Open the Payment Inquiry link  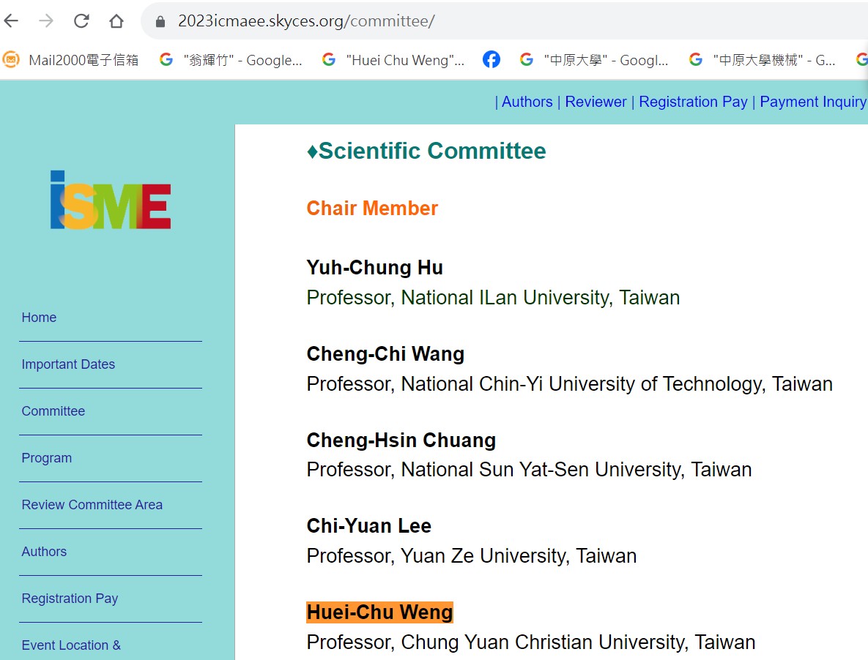tap(812, 102)
